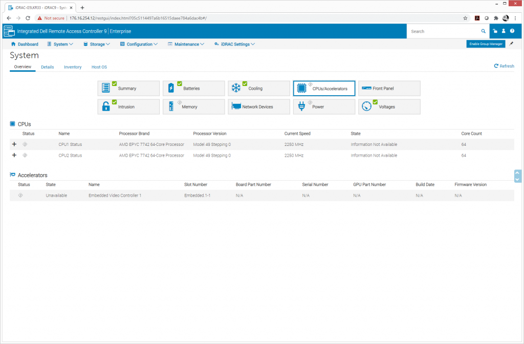
Task: Open the Configuration dropdown menu
Action: pyautogui.click(x=139, y=44)
